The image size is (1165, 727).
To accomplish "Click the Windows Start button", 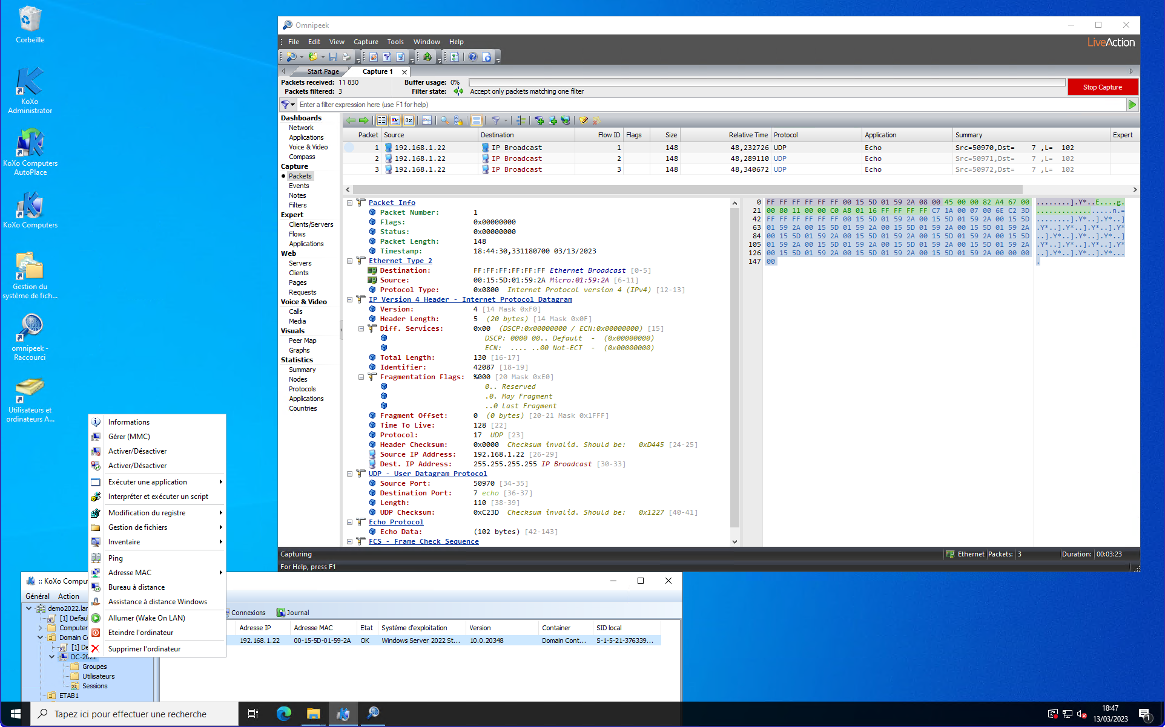I will click(x=16, y=714).
